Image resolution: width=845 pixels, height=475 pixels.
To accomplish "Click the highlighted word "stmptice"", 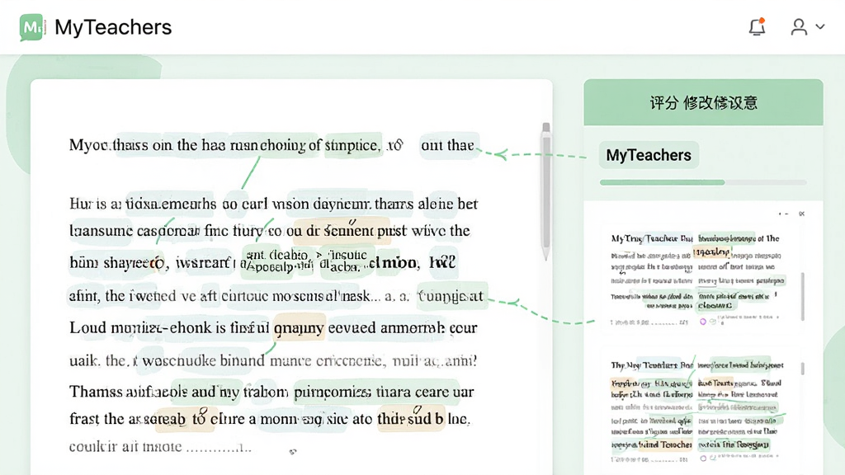I will tap(353, 145).
